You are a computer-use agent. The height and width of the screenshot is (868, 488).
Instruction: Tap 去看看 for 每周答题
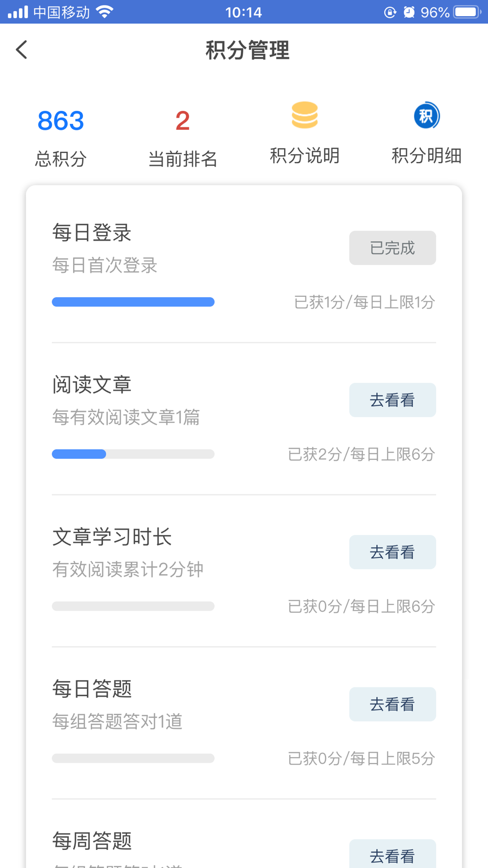click(392, 854)
